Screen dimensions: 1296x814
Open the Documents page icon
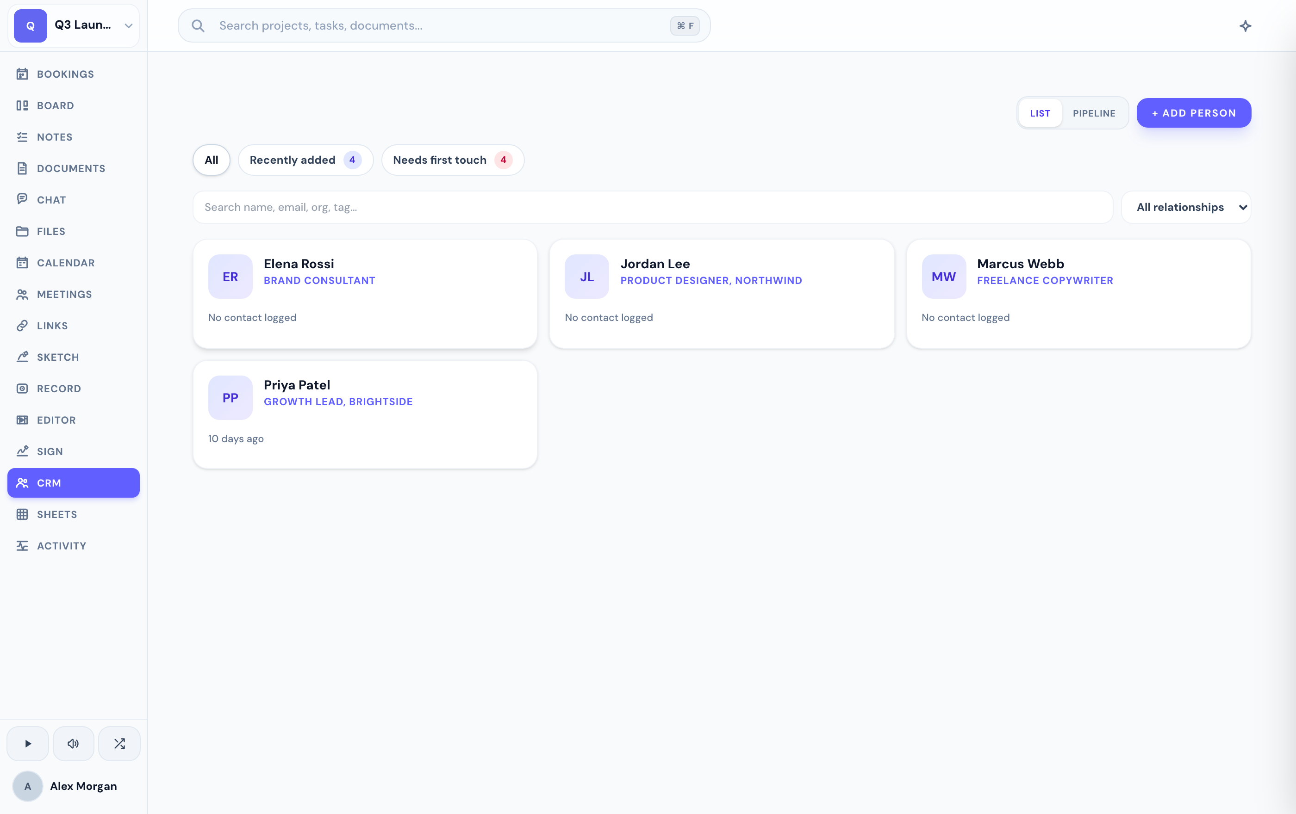[22, 168]
